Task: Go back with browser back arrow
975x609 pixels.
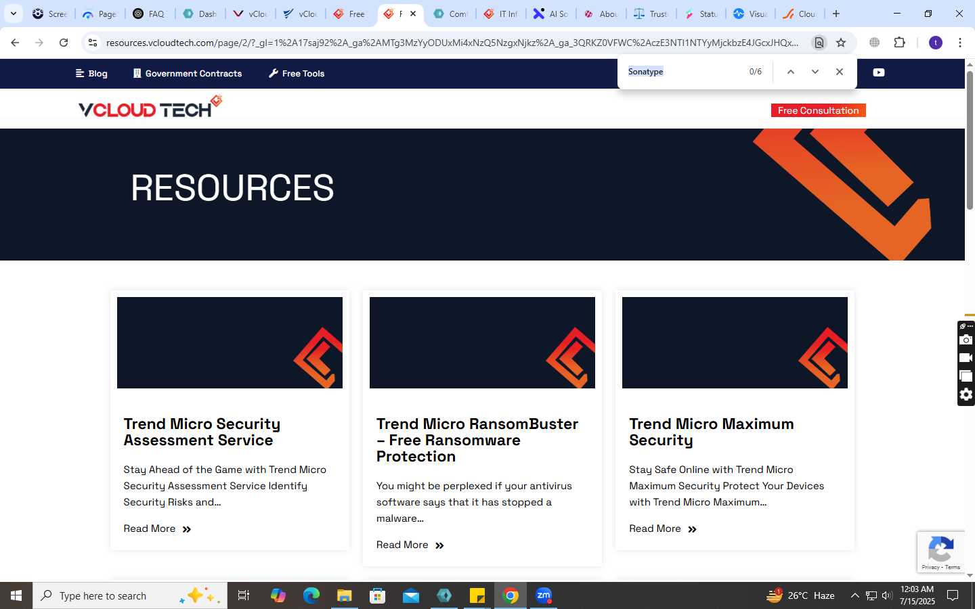Action: [x=15, y=43]
